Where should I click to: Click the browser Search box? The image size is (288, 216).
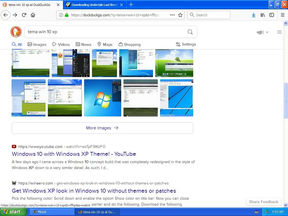(209, 15)
